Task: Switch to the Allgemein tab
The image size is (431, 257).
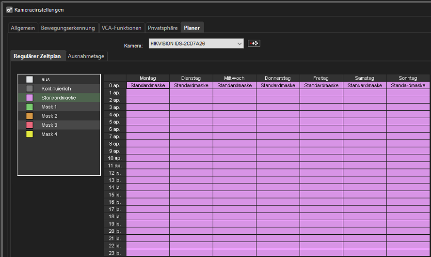Action: 23,28
